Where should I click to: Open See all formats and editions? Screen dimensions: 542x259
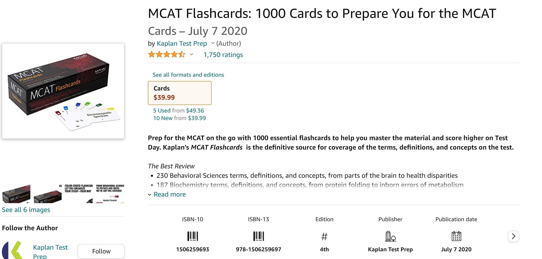(188, 75)
